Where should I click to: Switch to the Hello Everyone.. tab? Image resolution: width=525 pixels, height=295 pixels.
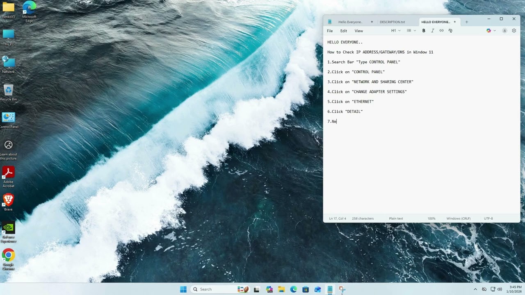click(x=351, y=22)
